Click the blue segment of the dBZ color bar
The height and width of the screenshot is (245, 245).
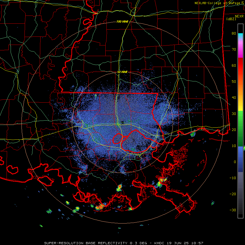pyautogui.click(x=240, y=159)
